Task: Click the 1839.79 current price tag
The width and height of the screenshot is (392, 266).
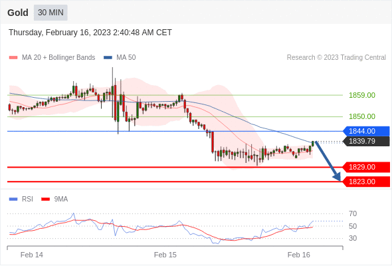Action: [x=366, y=141]
